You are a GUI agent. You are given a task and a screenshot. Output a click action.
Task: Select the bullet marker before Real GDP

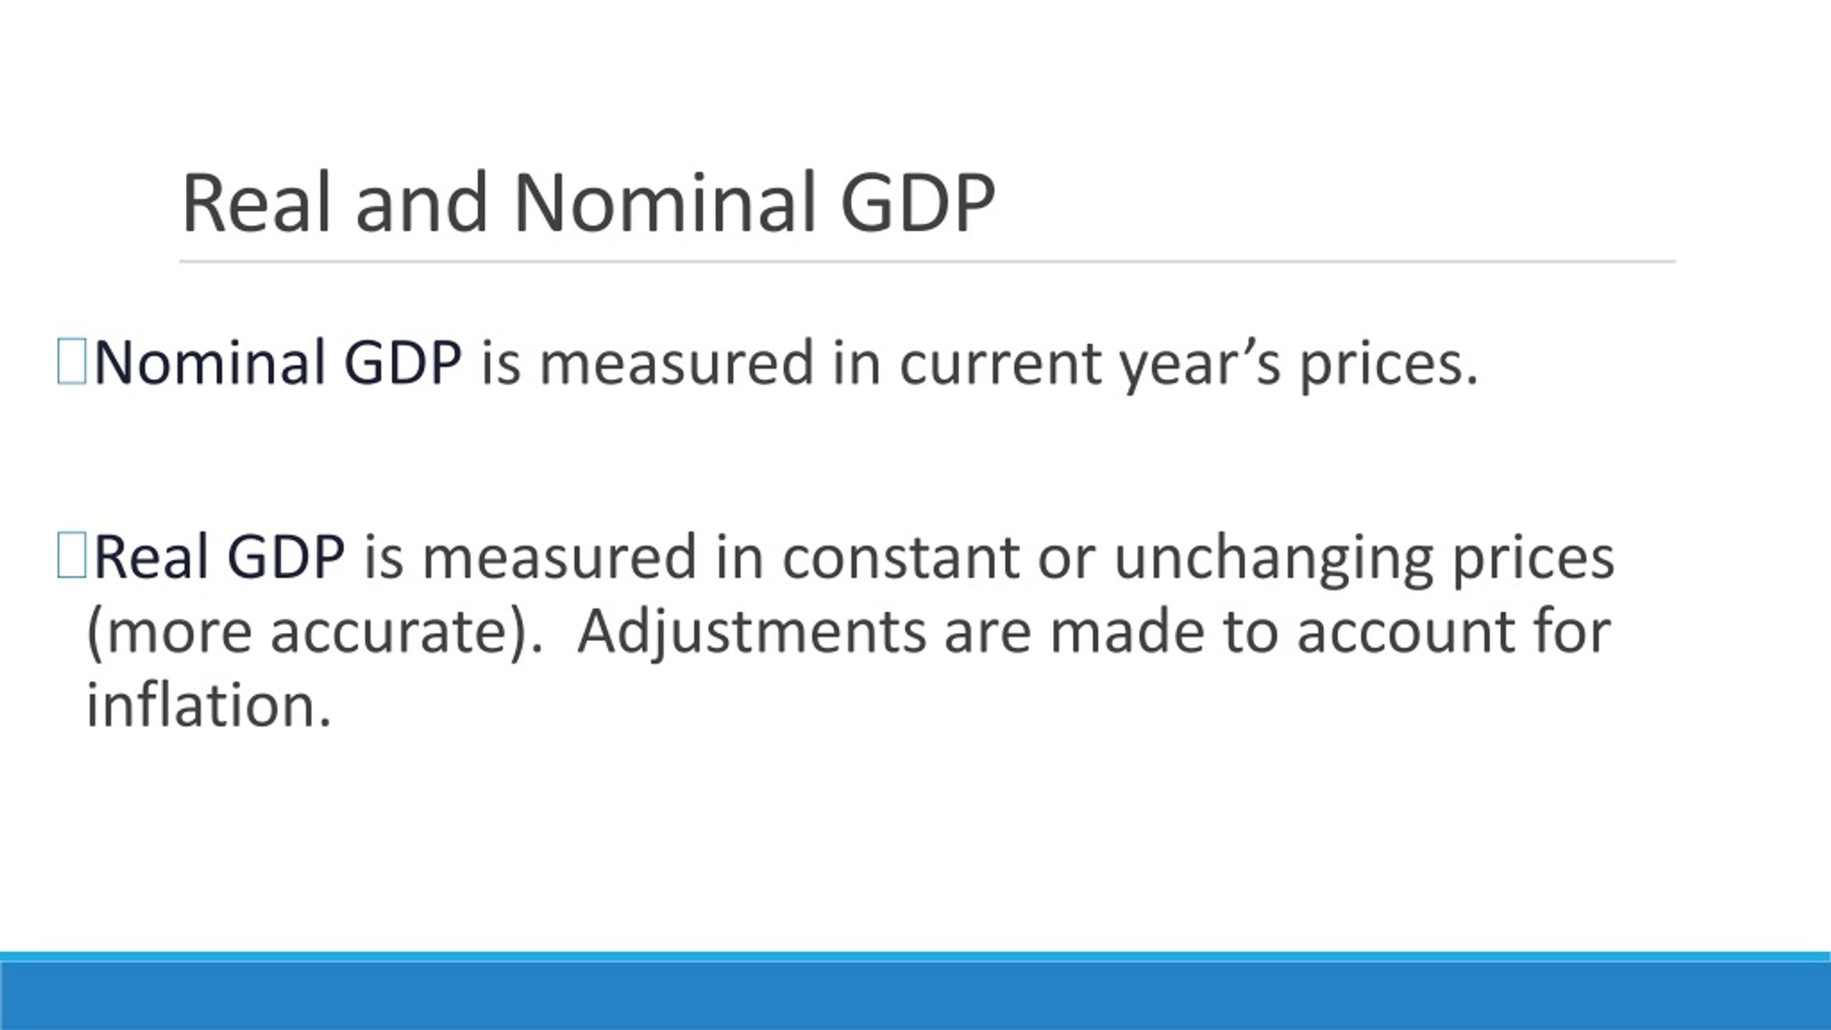point(72,555)
